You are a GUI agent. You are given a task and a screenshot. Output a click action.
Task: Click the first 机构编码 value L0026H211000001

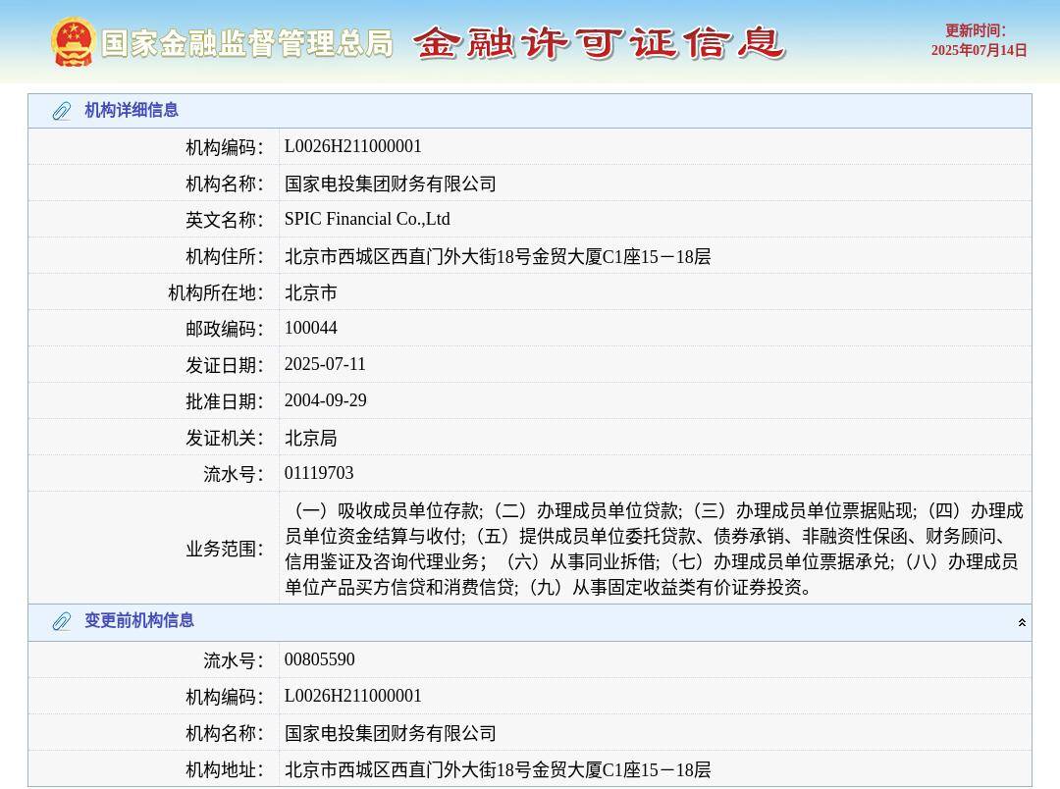[x=353, y=146]
